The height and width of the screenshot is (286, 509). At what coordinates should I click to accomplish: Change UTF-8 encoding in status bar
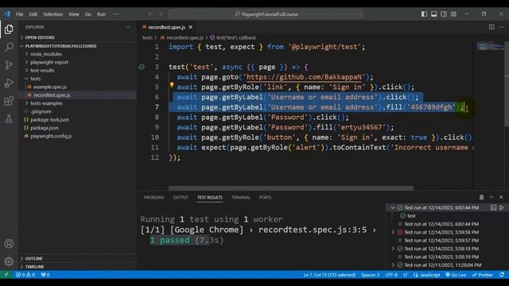coord(391,275)
